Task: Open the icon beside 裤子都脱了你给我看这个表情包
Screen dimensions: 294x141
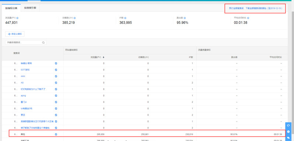Action: click(56, 128)
